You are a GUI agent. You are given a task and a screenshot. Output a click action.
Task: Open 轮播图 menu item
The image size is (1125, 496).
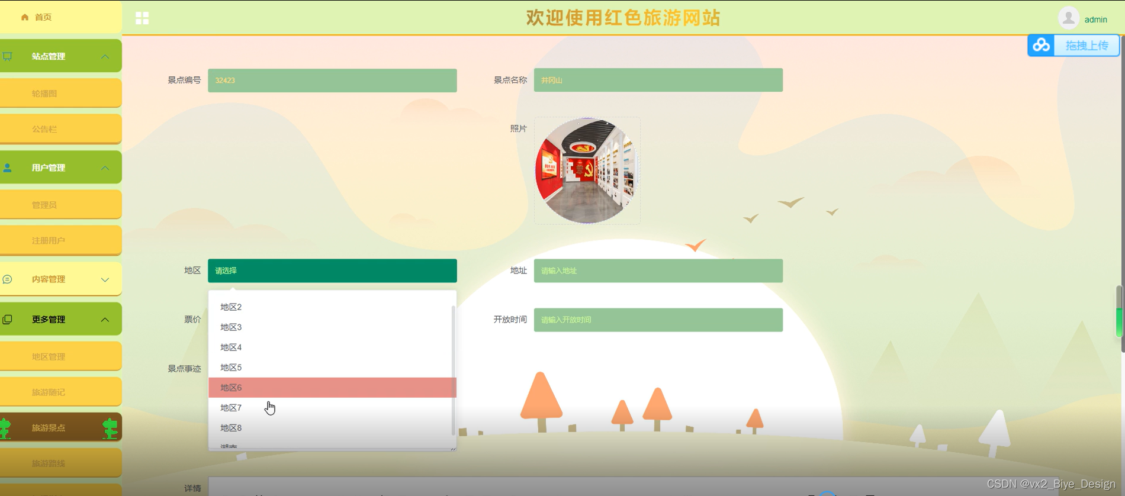[61, 93]
